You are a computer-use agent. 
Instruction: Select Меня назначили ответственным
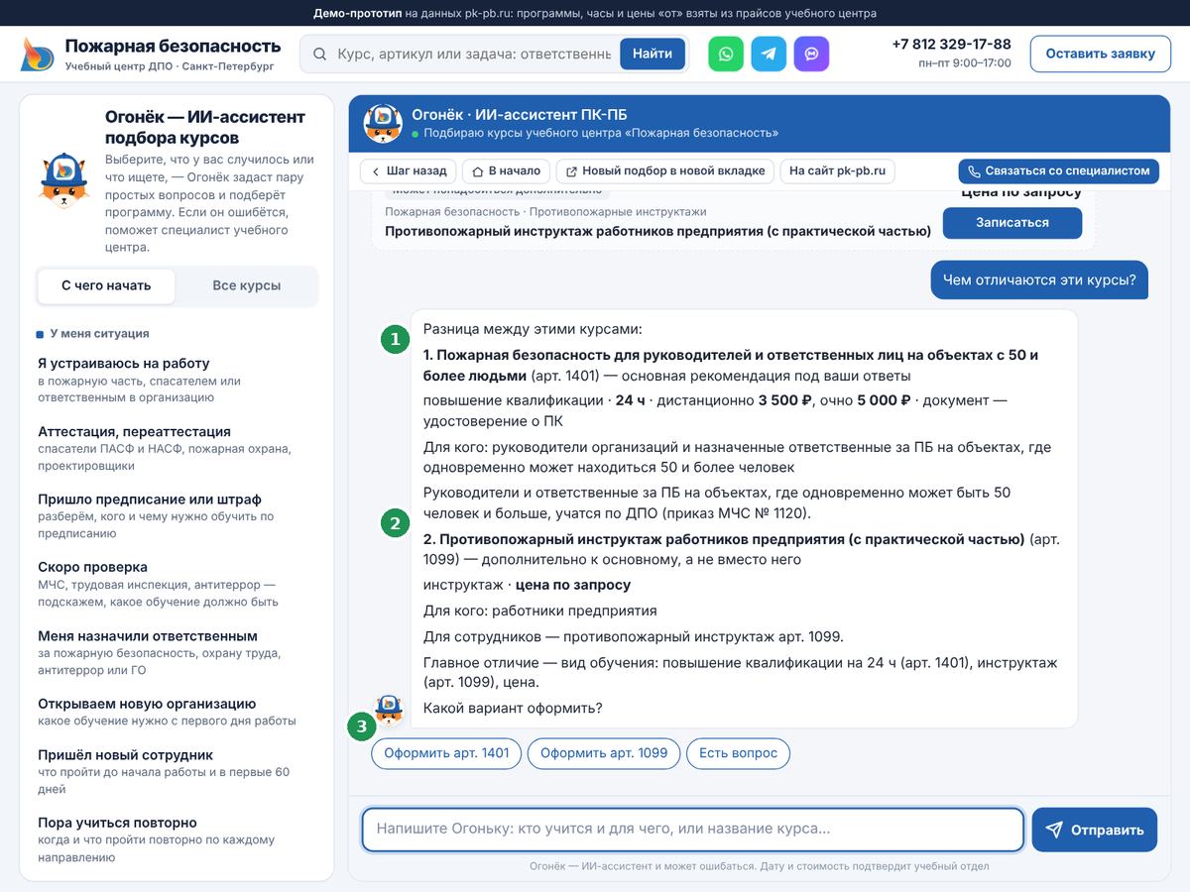point(176,652)
